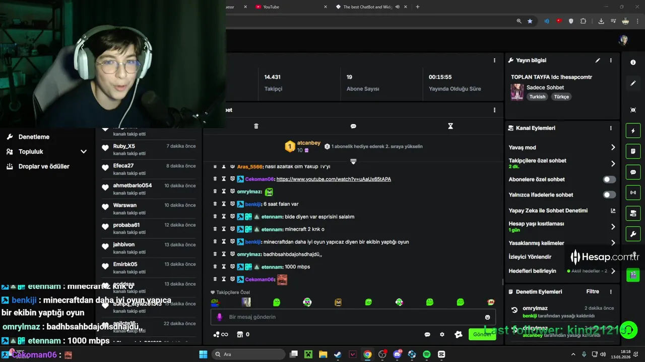
Task: Open the three-dot menu of Denetim Eylemleri panel
Action: click(x=611, y=292)
